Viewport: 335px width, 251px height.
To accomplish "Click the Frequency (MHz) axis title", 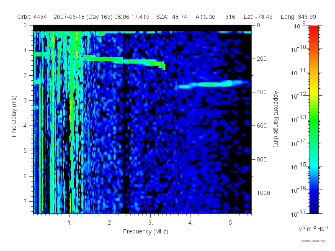I will point(145,232).
